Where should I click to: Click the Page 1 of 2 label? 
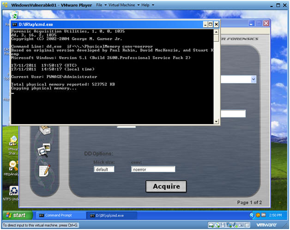tap(249, 202)
